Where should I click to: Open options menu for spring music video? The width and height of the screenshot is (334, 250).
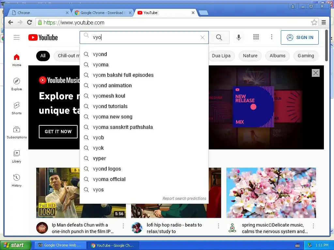pyautogui.click(x=313, y=226)
